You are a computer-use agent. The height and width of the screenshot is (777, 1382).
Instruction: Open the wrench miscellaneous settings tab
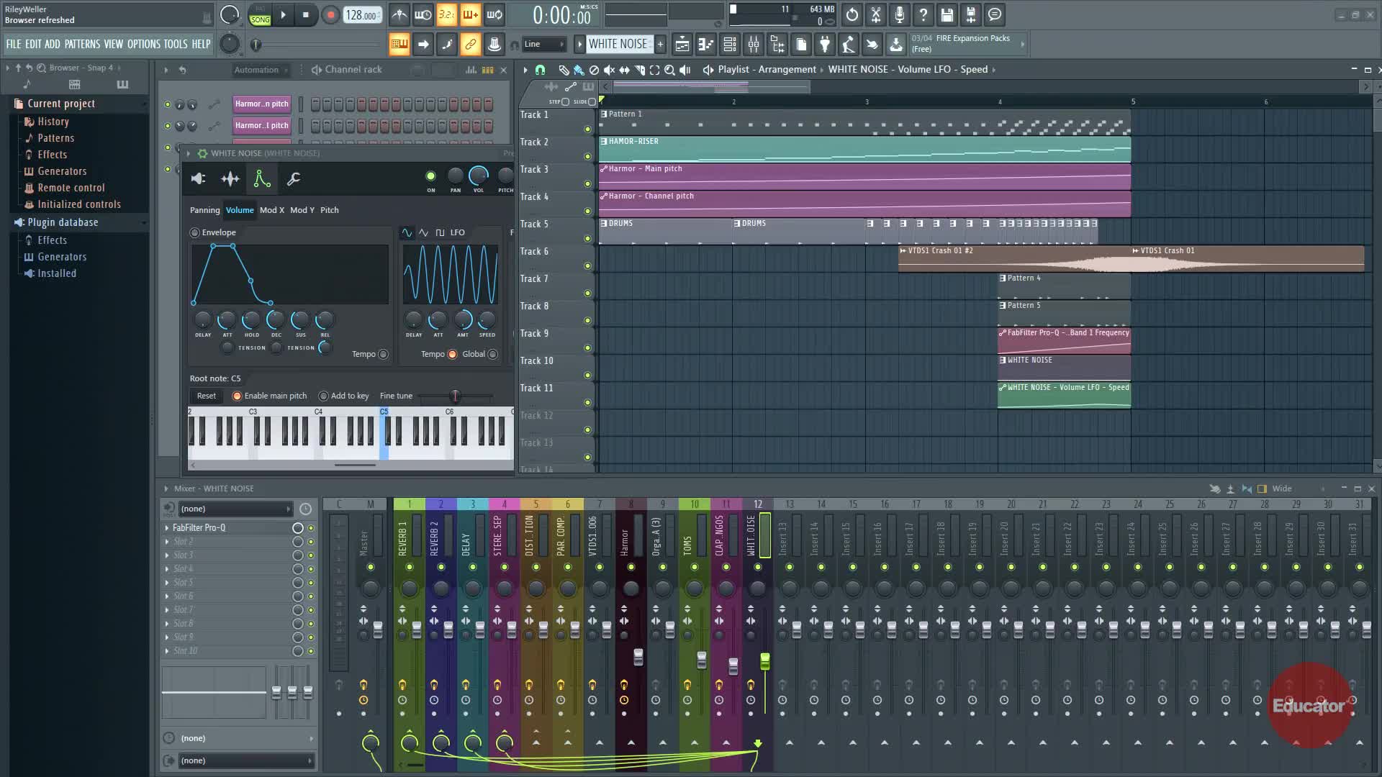point(293,179)
